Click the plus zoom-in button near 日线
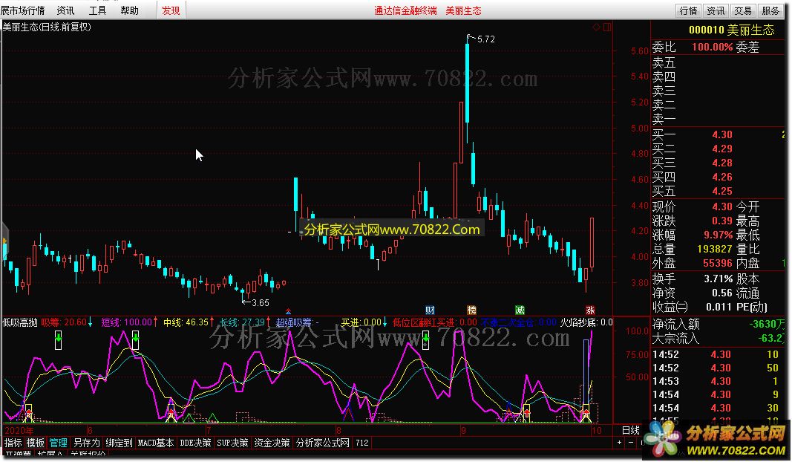The image size is (792, 462). 619,443
